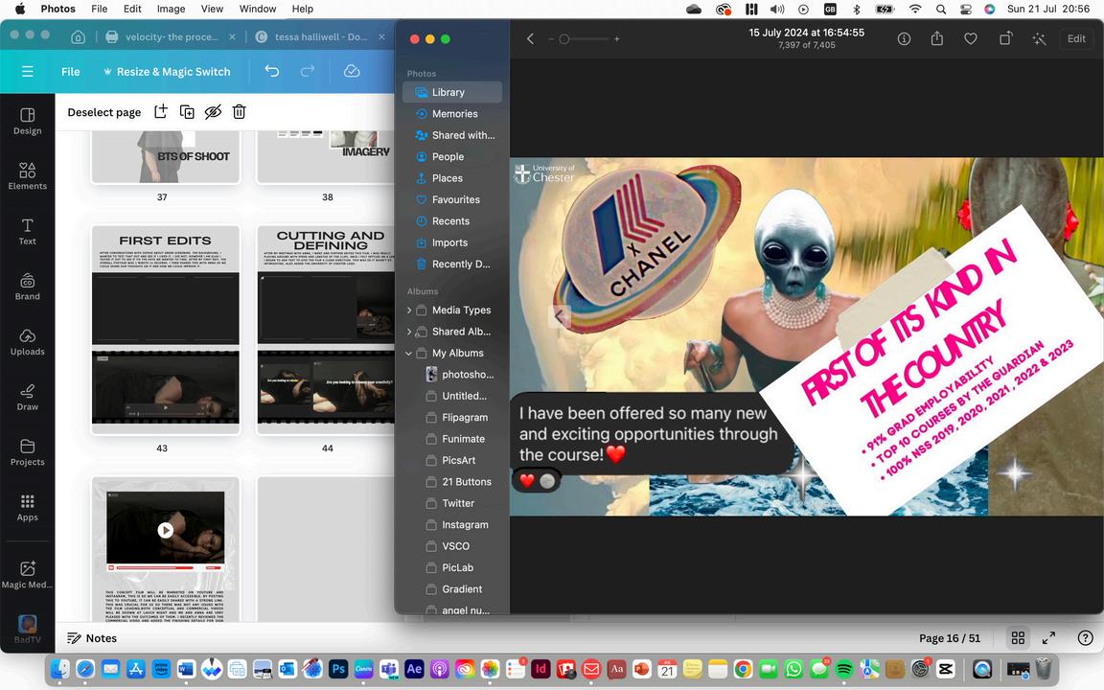The image size is (1104, 690).
Task: Add a new page with the add-page icon
Action: (161, 111)
